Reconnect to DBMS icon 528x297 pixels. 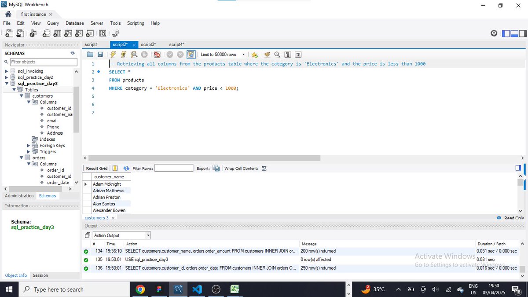coord(116,33)
